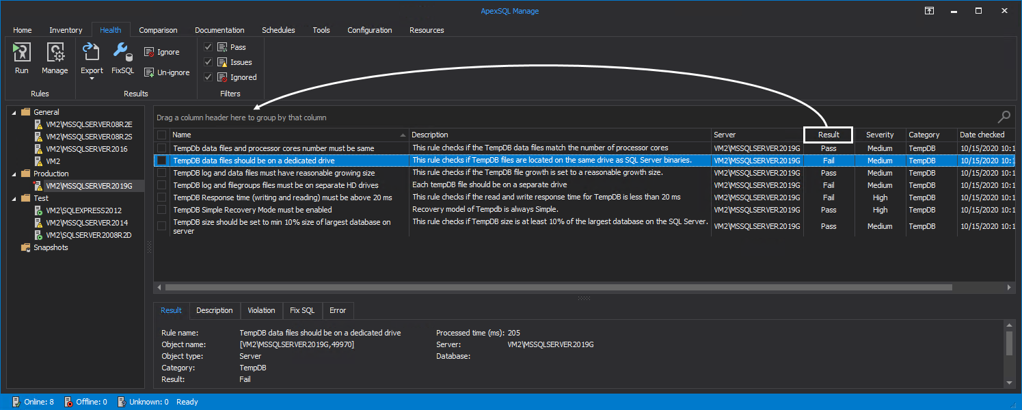
Task: Click the Unknown servers status icon
Action: pyautogui.click(x=121, y=402)
